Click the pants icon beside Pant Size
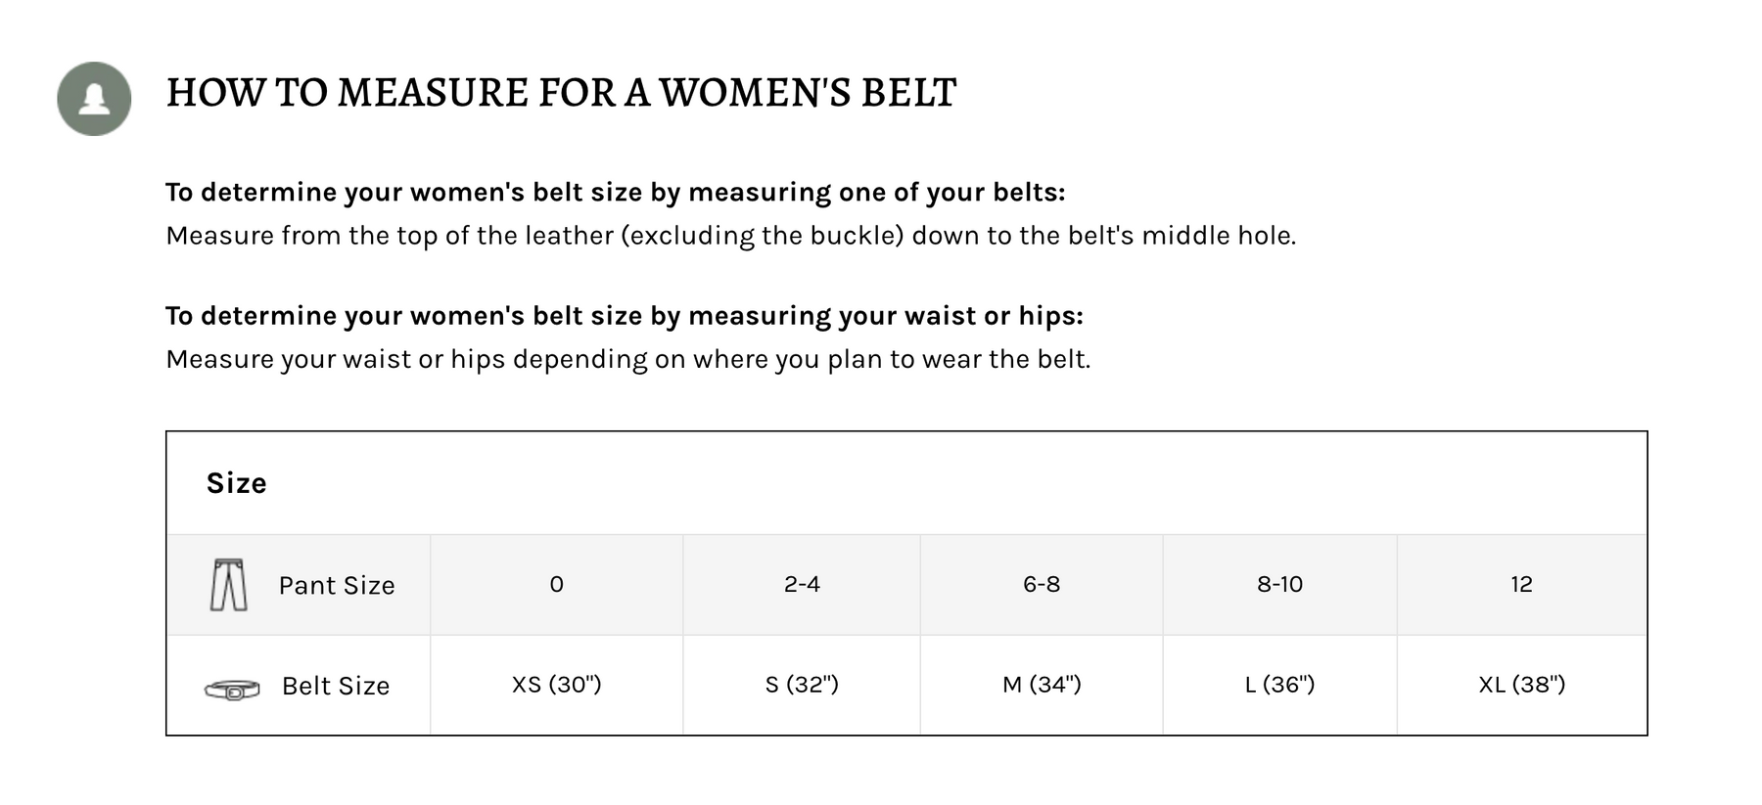Image resolution: width=1762 pixels, height=805 pixels. point(228,585)
